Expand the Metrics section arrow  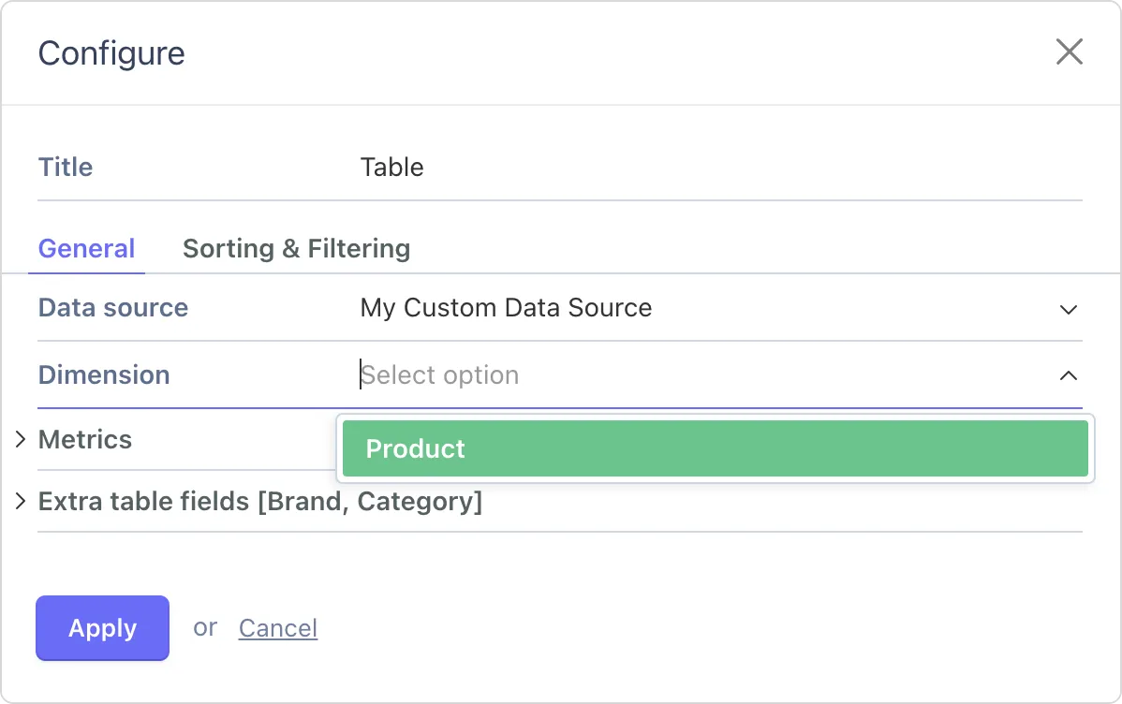[x=21, y=440]
